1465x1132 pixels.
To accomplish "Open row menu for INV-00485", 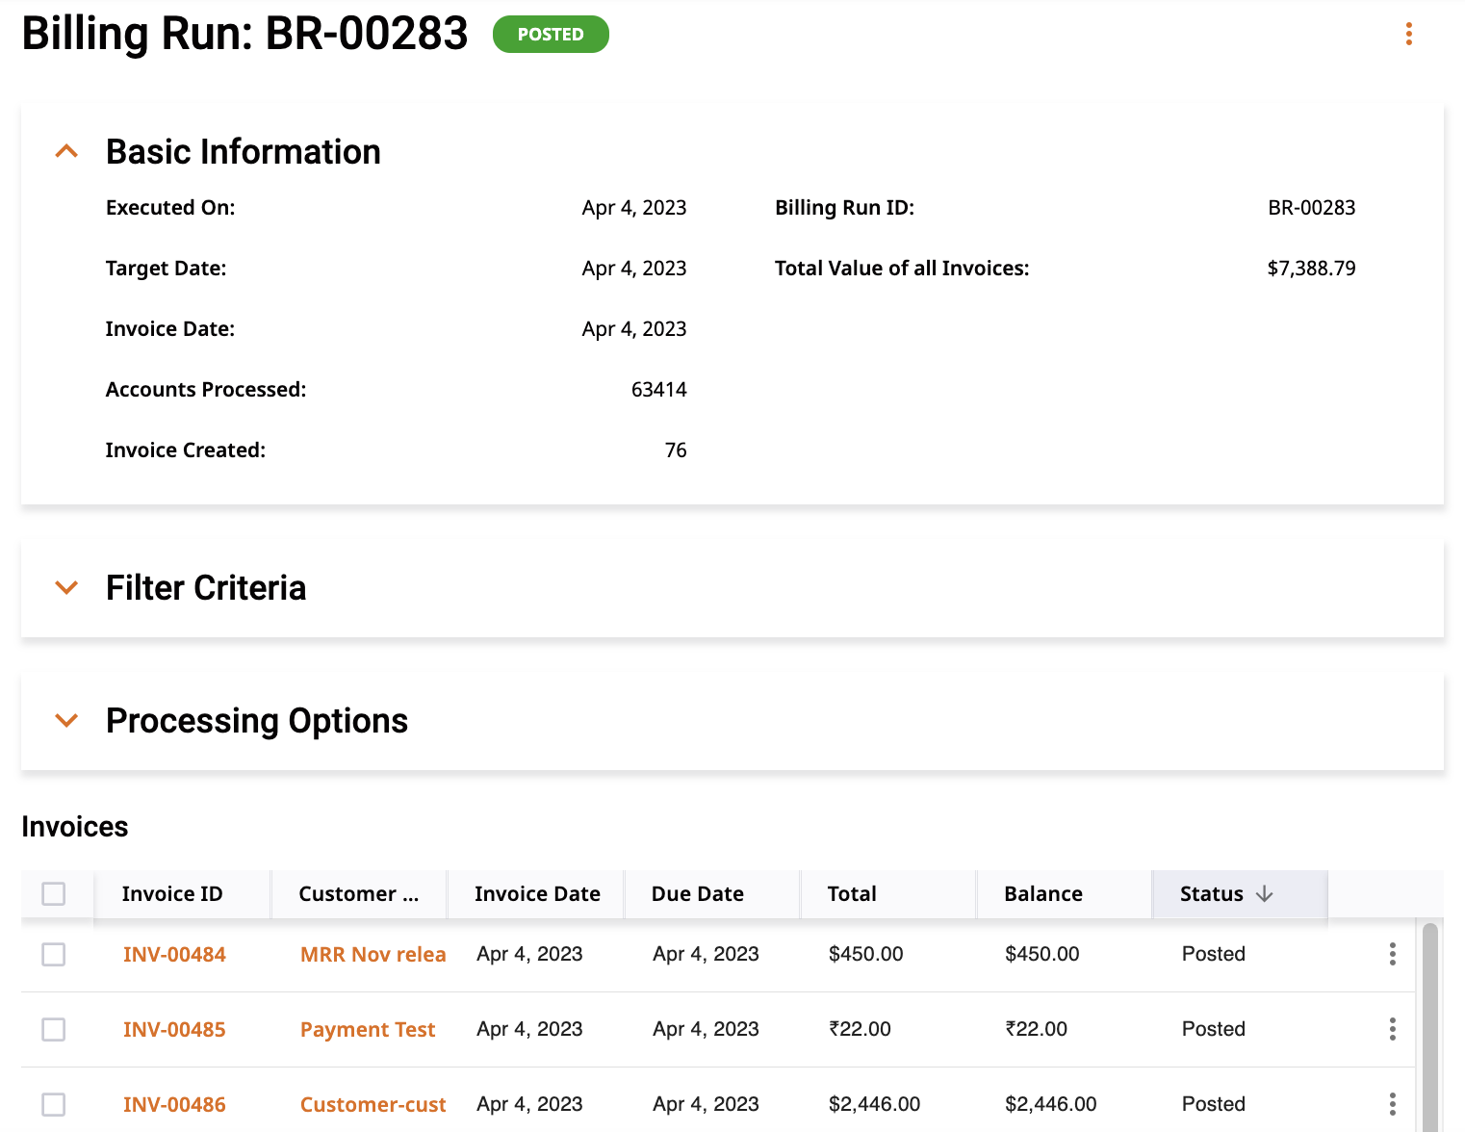I will coord(1392,1029).
